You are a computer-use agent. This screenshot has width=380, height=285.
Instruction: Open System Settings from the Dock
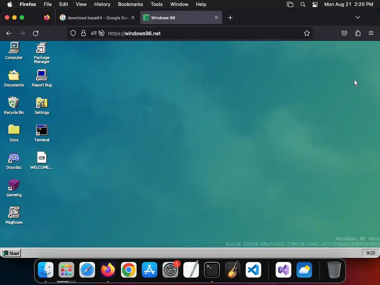pyautogui.click(x=170, y=270)
